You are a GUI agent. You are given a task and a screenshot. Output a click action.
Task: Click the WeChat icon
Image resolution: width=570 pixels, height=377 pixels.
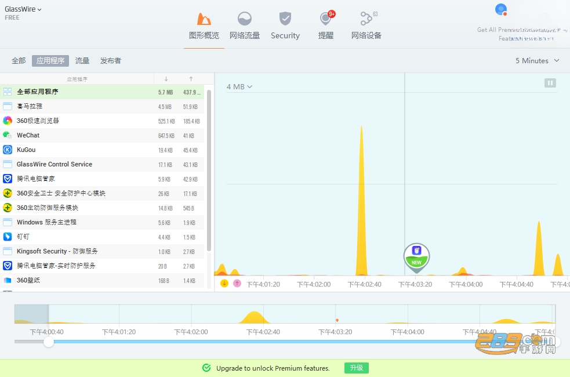click(x=8, y=135)
